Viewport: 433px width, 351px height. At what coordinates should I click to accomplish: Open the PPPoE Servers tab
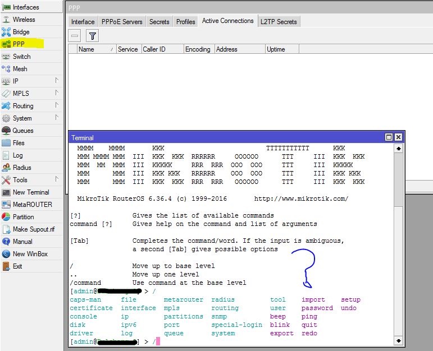122,22
